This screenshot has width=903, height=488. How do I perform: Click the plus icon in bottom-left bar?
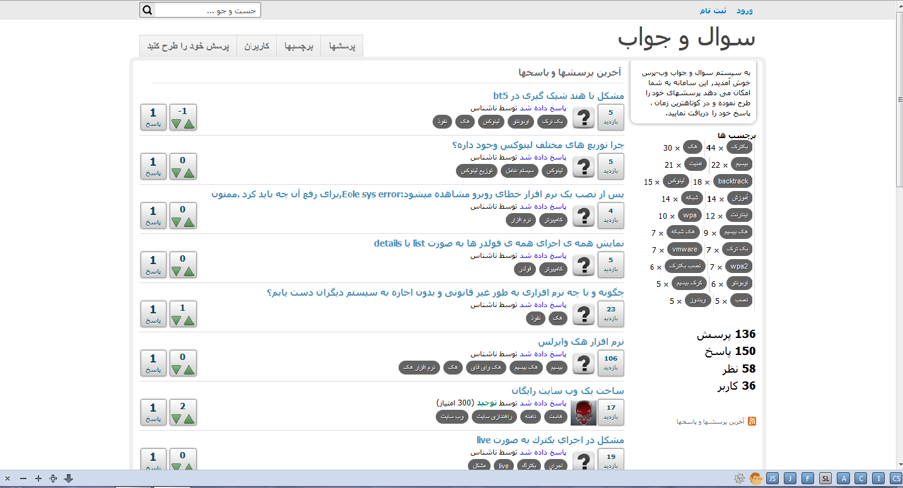[x=38, y=479]
